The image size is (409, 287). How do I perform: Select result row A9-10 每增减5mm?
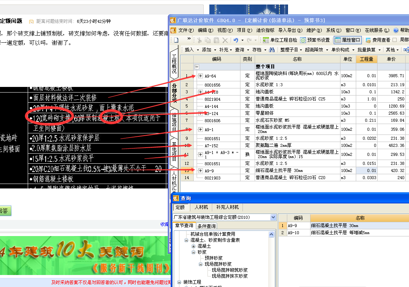(x=344, y=233)
